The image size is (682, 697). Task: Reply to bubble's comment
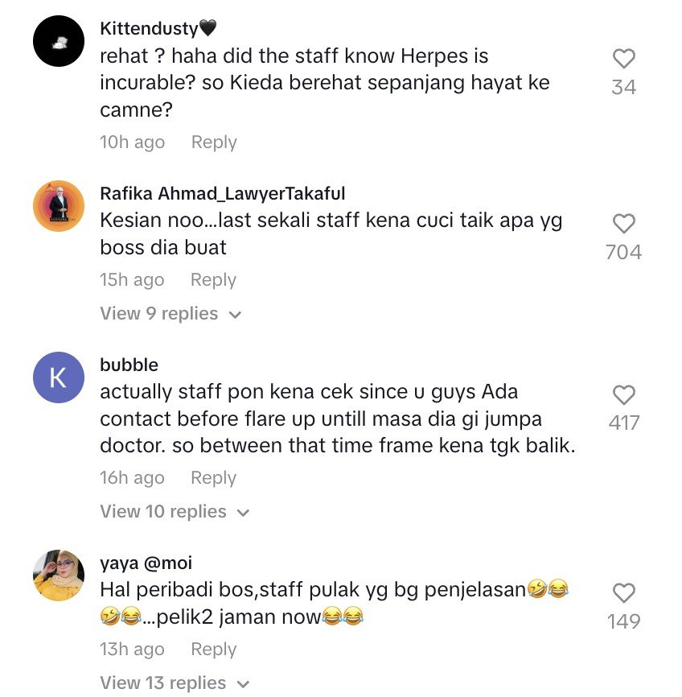pos(213,478)
